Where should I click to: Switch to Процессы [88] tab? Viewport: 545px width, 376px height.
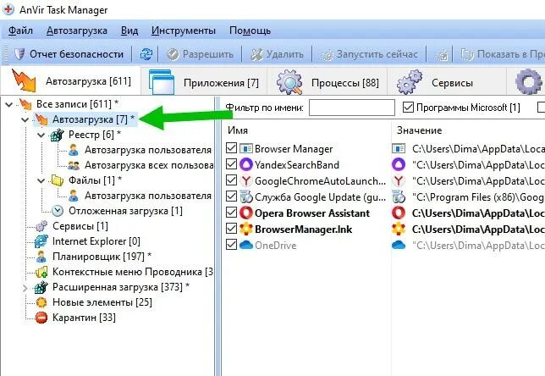(x=328, y=82)
